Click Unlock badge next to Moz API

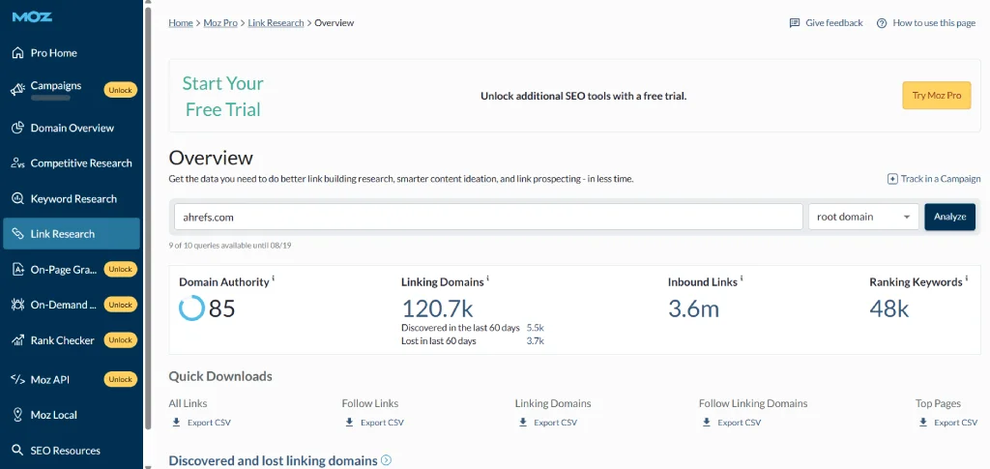121,379
